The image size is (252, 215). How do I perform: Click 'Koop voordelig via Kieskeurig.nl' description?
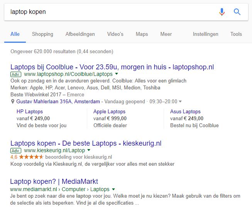(92, 164)
